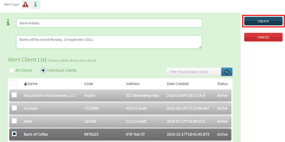Uncheck the Bank of Colfax checkbox
This screenshot has width=285, height=142.
[14, 134]
